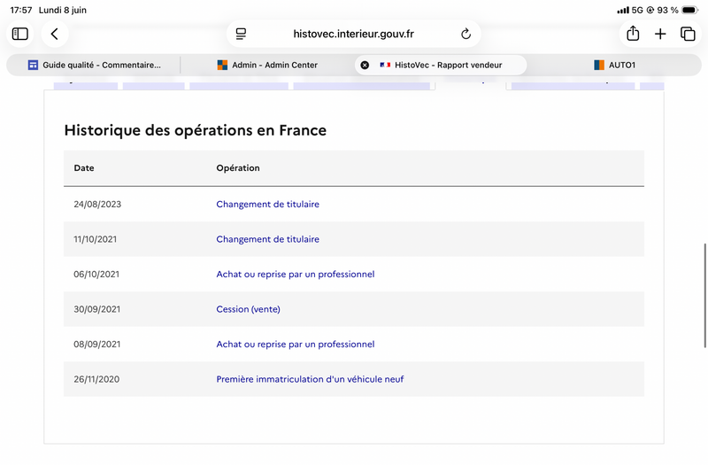Open Changement de titulaire from 24/08/2023
The height and width of the screenshot is (465, 708).
268,205
